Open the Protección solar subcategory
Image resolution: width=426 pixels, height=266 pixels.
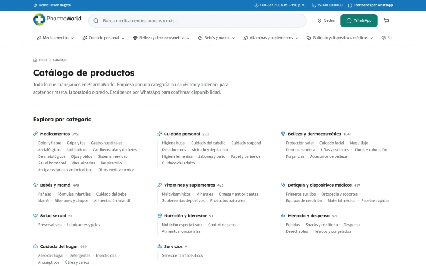point(300,143)
